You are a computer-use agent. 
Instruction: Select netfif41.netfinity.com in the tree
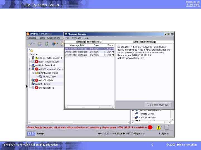pos(49,62)
